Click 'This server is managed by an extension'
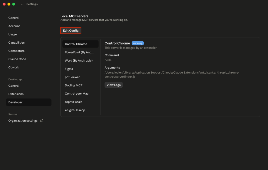 pyautogui.click(x=131, y=48)
